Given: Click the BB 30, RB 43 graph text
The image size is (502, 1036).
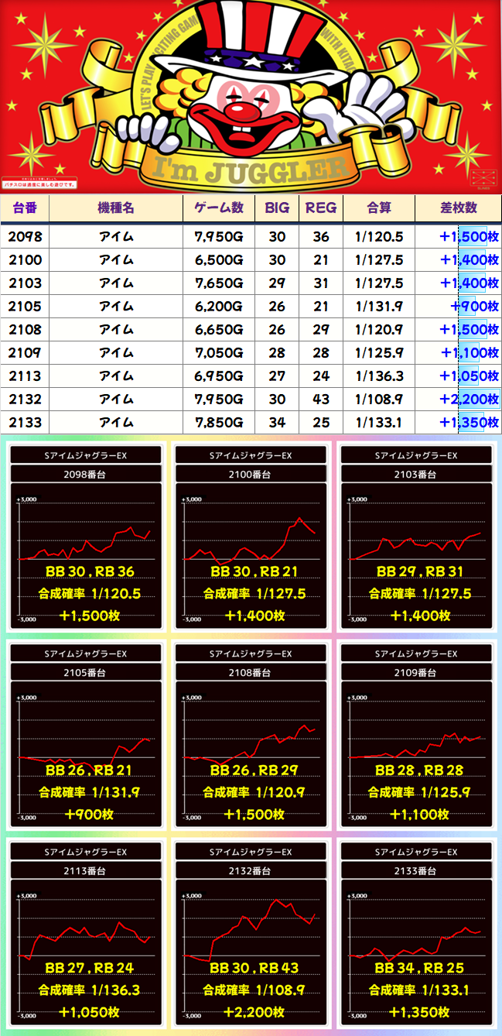Looking at the screenshot, I should pos(251,968).
